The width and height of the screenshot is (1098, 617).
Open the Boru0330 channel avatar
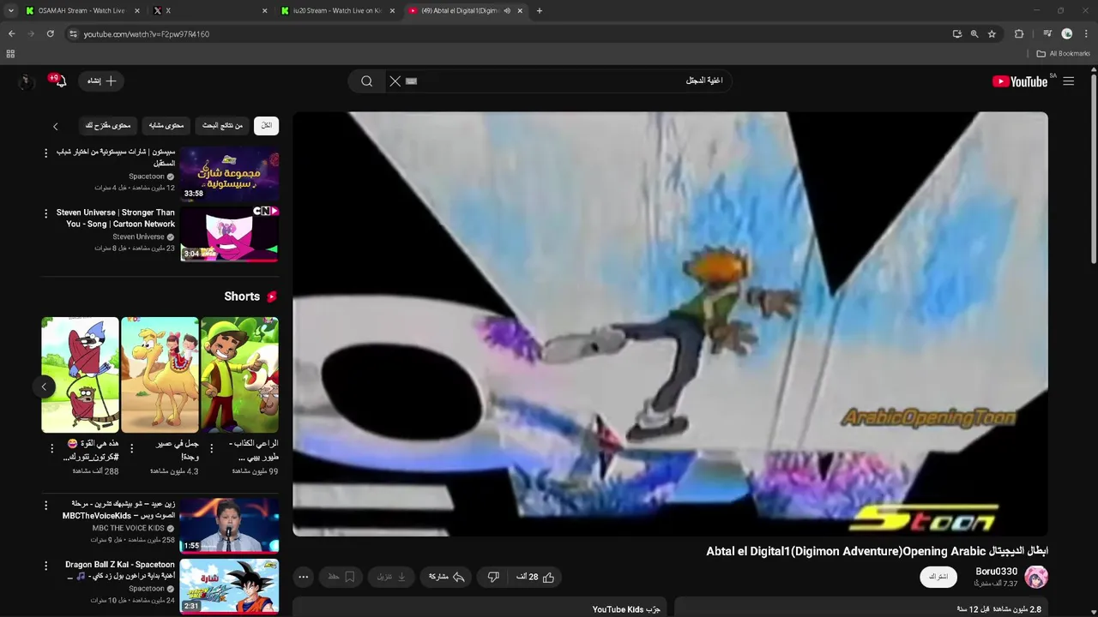[x=1036, y=577]
